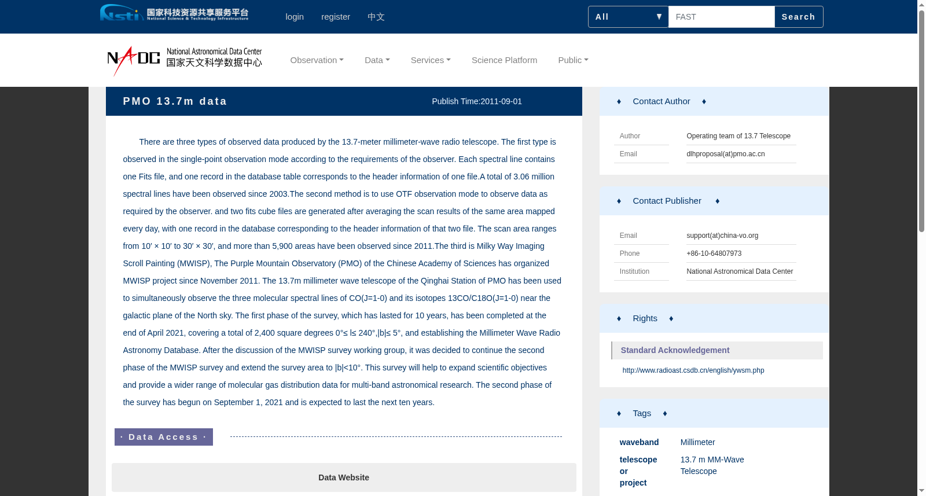Click the Rights panel header
Viewport: 926px width, 496px height.
tap(714, 318)
